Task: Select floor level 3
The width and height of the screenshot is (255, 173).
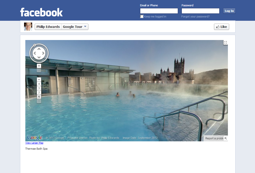Action: 39,88
